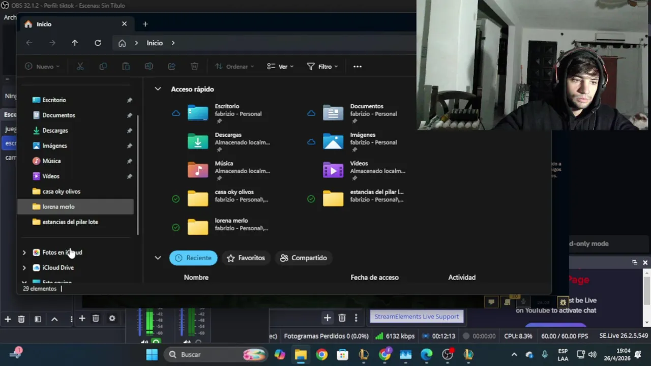651x366 pixels.
Task: Select the Reciente tab
Action: (193, 258)
